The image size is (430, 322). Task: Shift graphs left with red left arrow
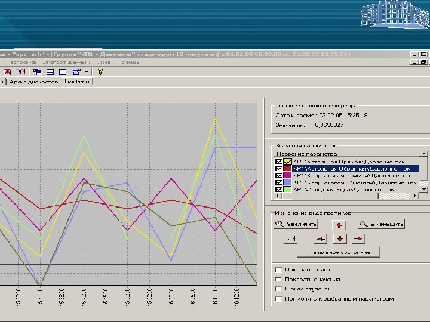pos(320,239)
